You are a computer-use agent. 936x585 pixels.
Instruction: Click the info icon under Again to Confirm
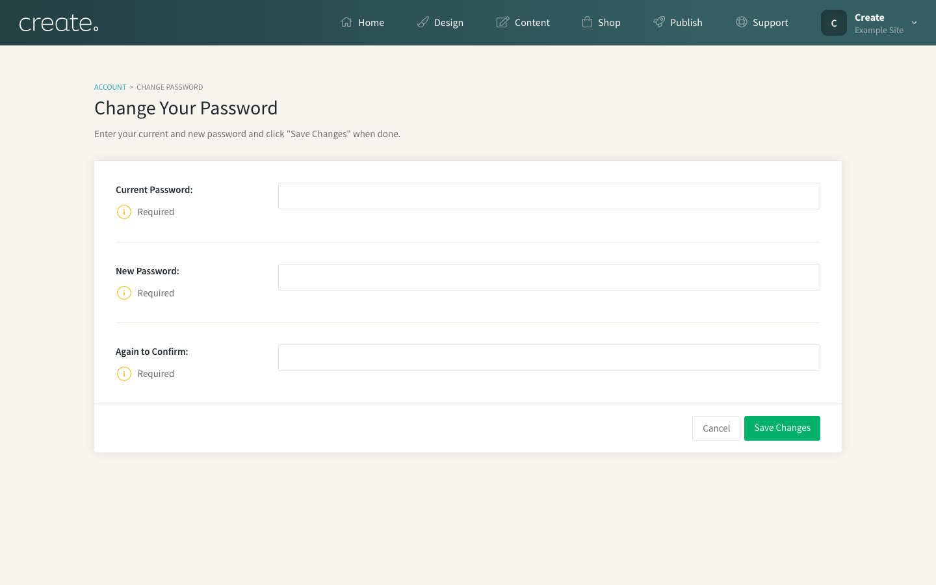[124, 374]
